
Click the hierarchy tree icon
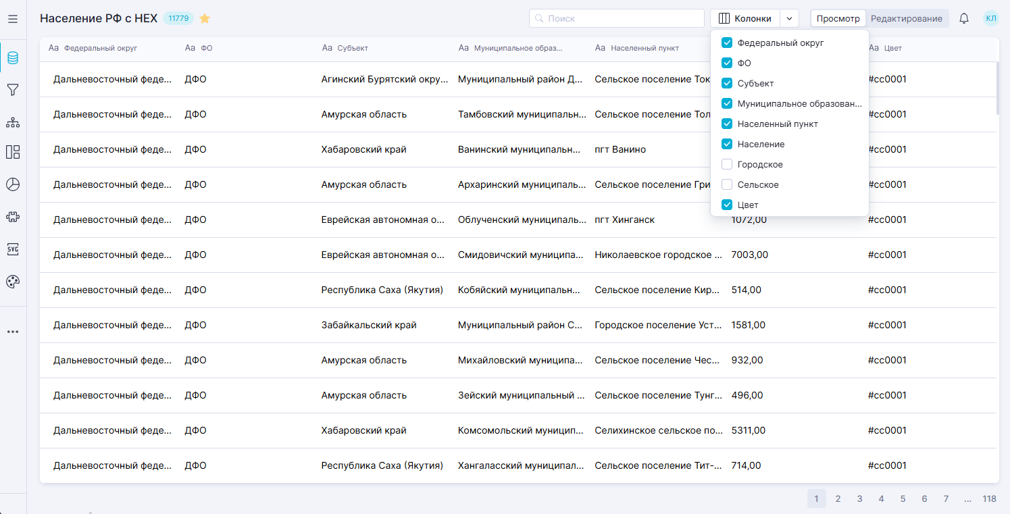[x=13, y=122]
